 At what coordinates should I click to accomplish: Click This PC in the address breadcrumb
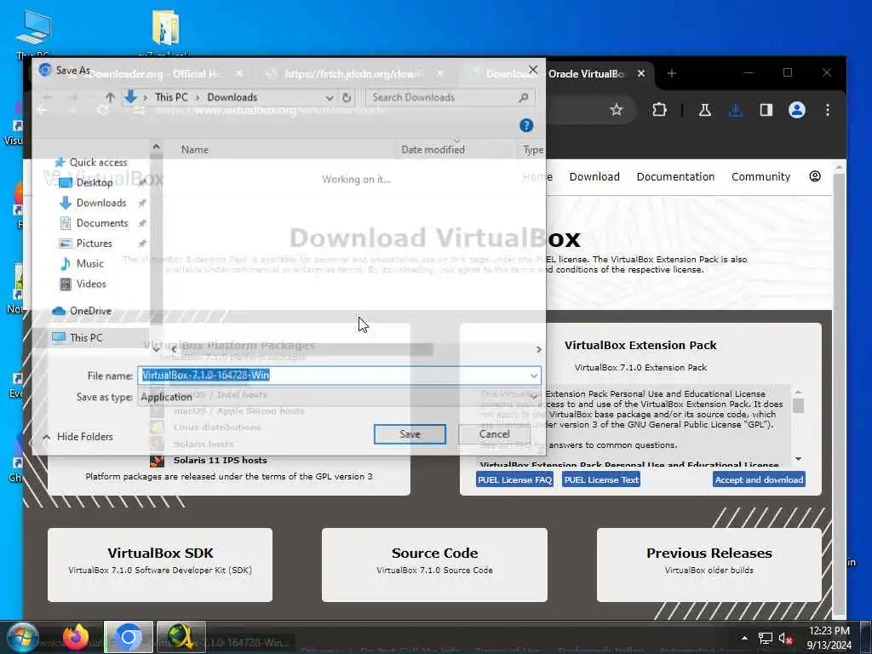[x=171, y=97]
